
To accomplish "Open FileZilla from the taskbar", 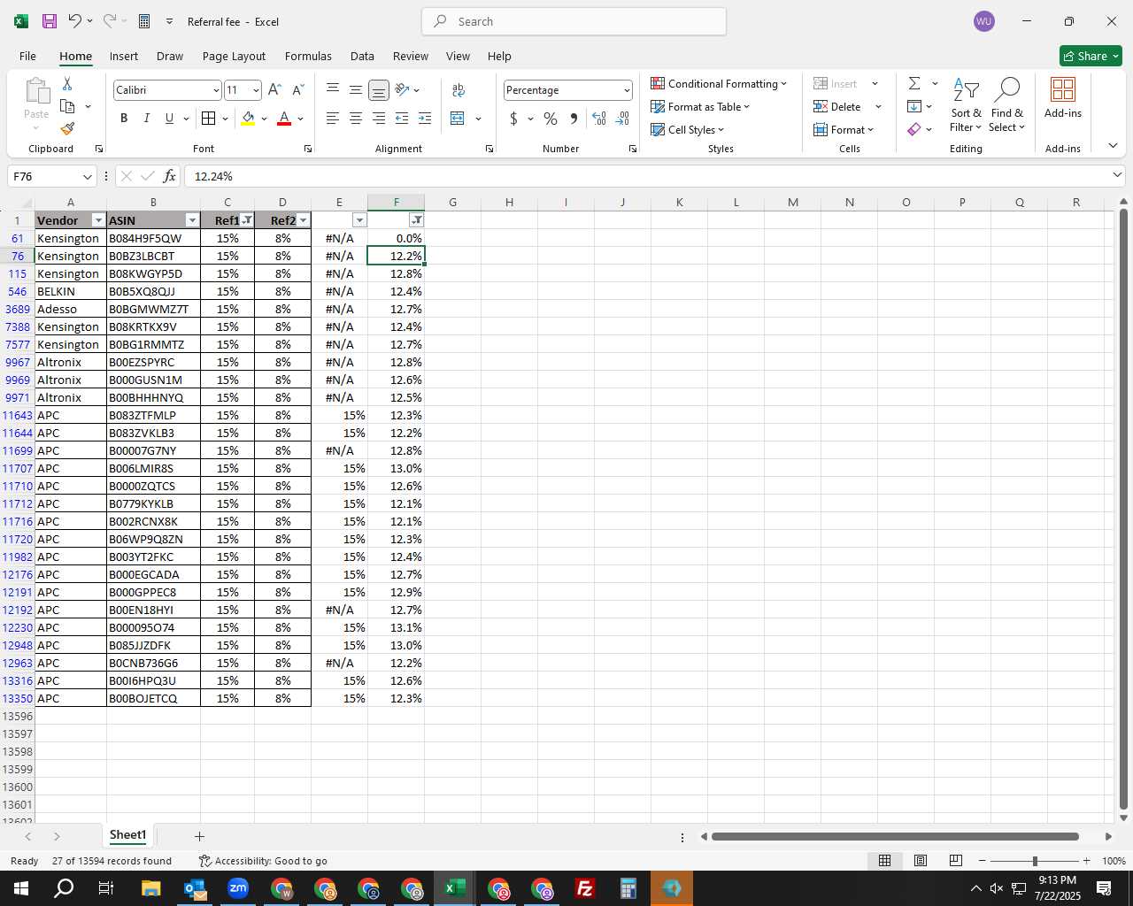I will [x=584, y=888].
